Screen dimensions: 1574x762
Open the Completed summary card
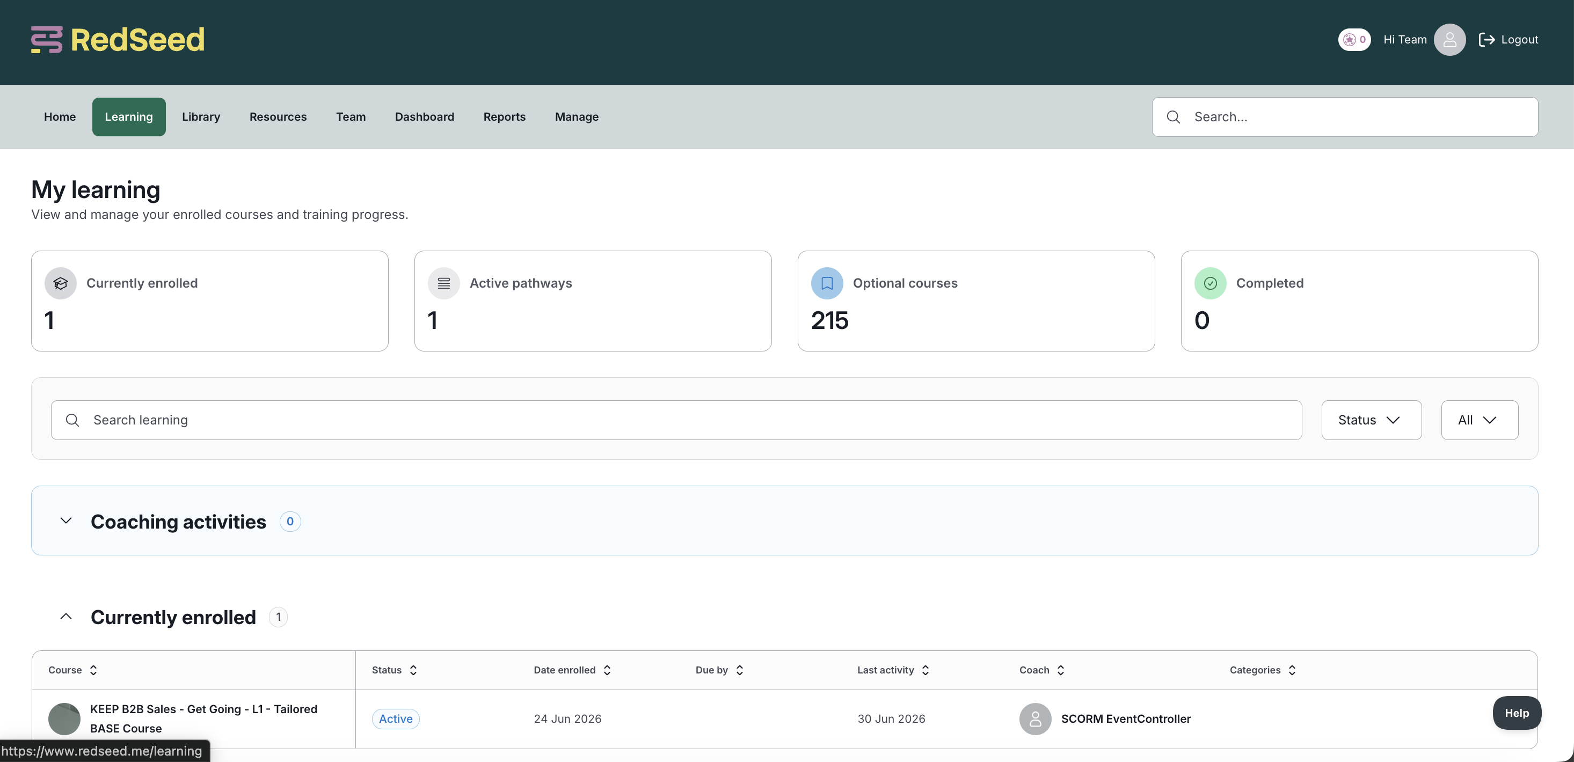click(x=1359, y=301)
